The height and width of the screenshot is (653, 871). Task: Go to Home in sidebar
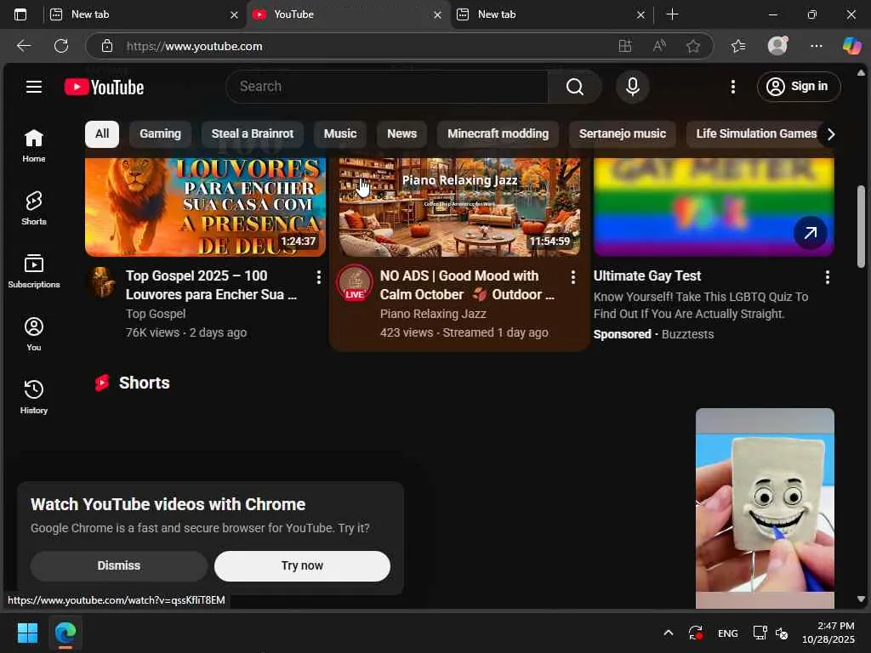34,145
